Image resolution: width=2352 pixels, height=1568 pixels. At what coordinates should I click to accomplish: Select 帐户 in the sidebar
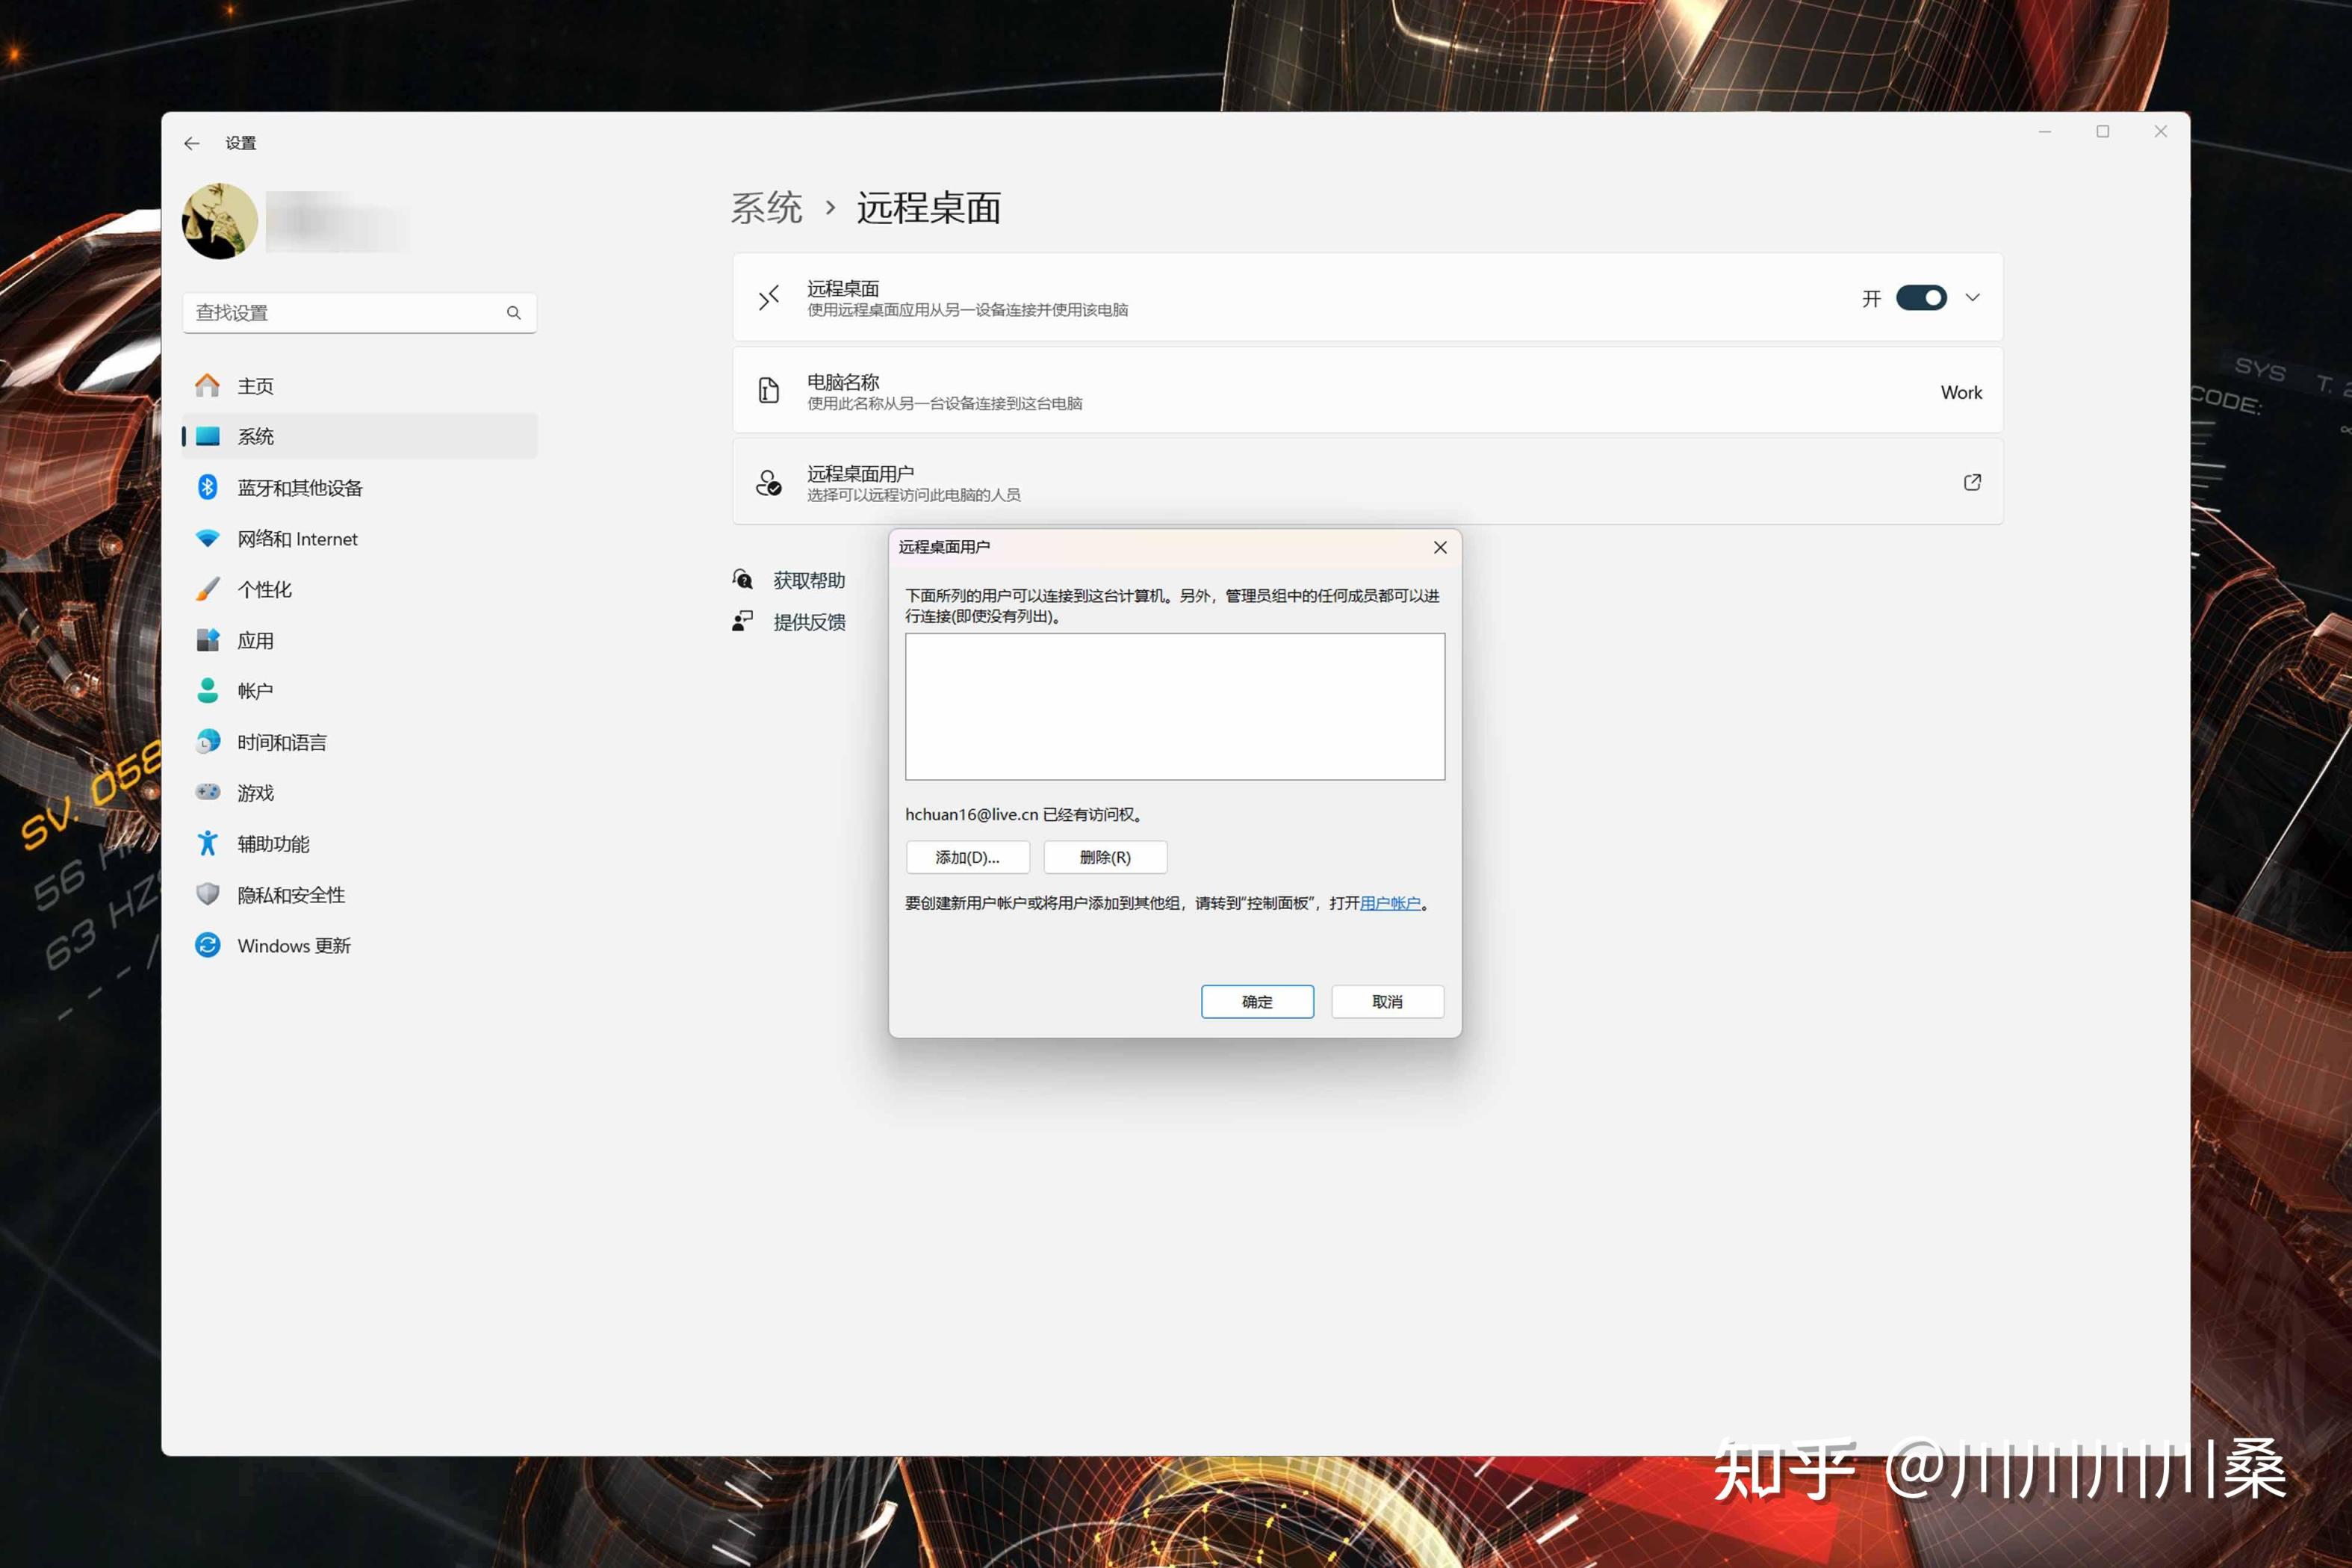(256, 691)
